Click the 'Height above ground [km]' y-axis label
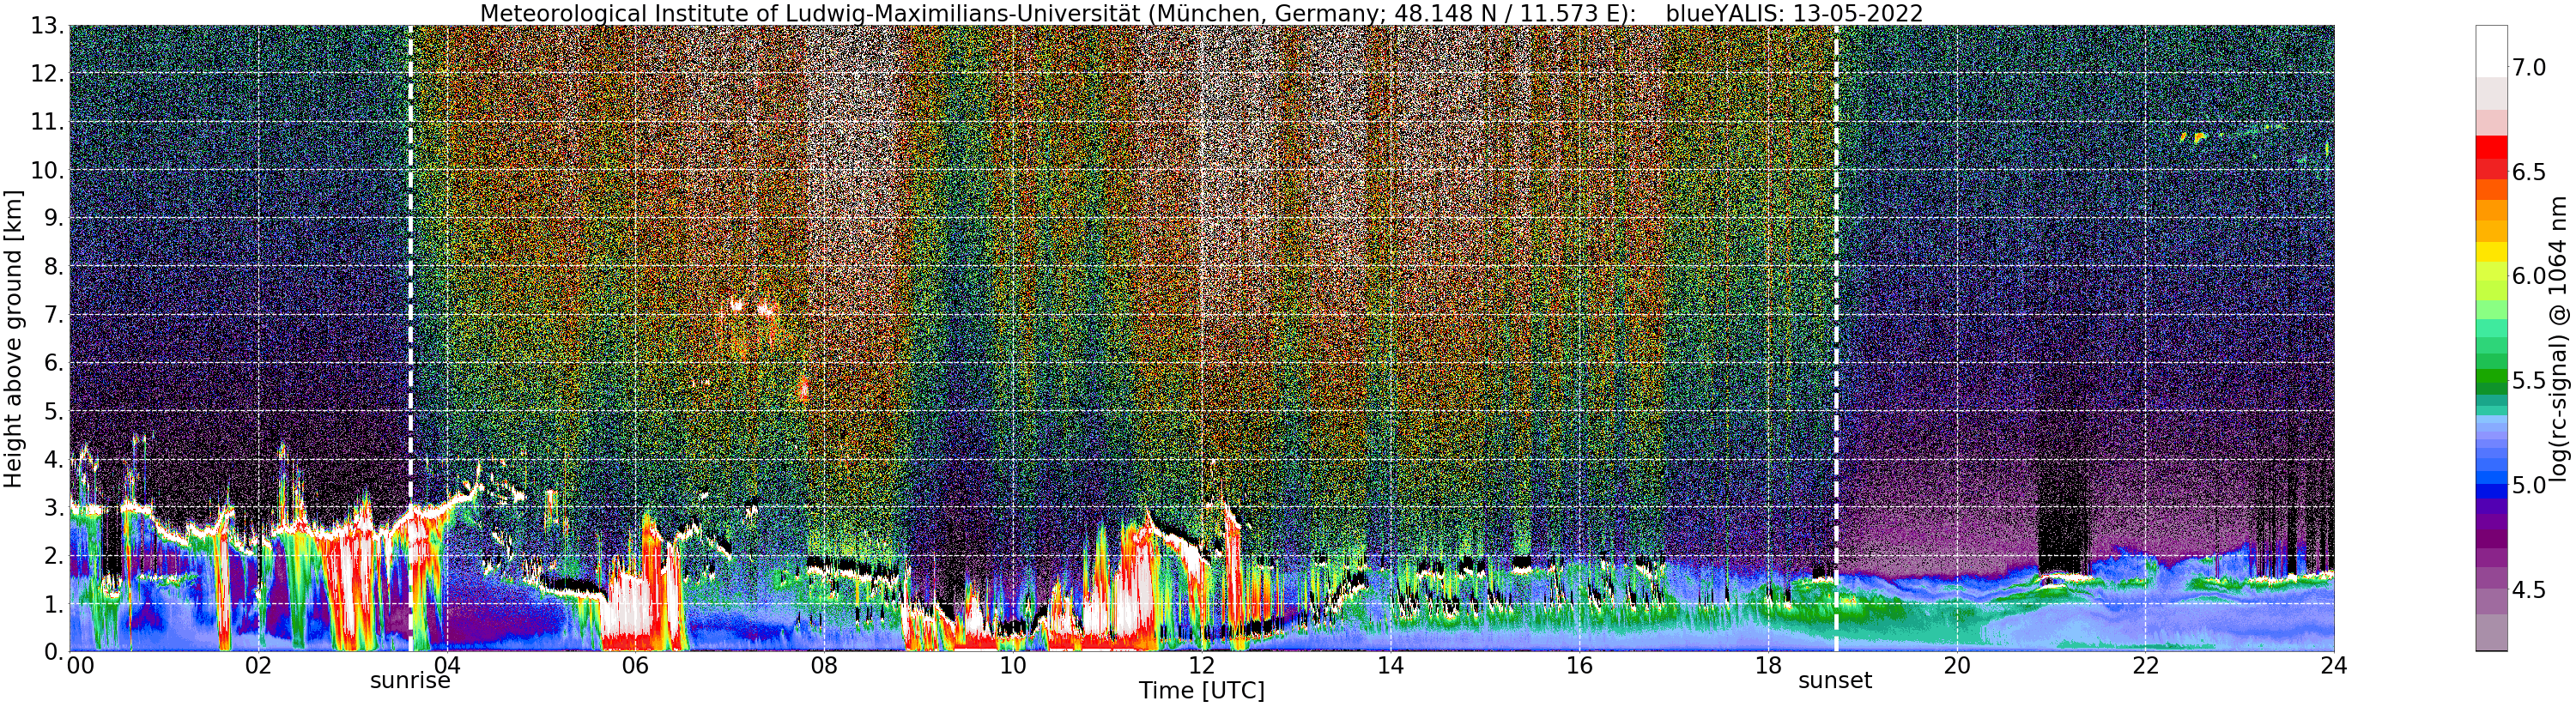Screen dimensions: 2576x707 tap(13, 337)
